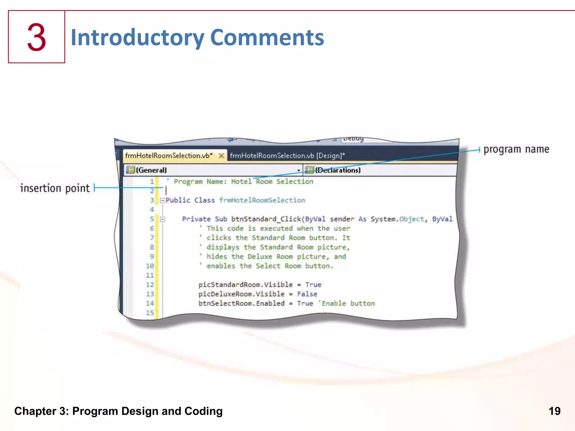This screenshot has width=575, height=431.
Task: Click line number 15 in the margin
Action: click(x=150, y=313)
